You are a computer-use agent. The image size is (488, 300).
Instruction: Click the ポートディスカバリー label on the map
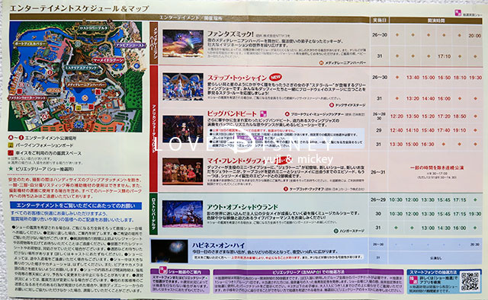click(30, 44)
